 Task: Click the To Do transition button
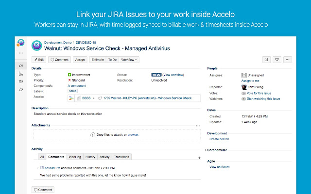112,60
